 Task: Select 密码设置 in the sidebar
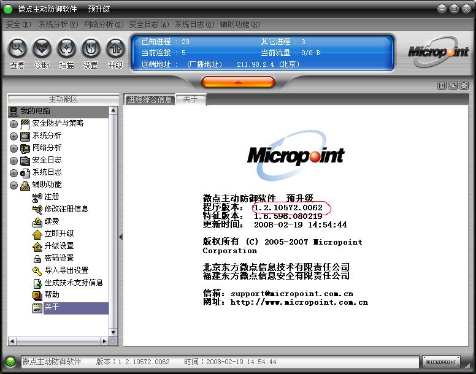[x=60, y=258]
